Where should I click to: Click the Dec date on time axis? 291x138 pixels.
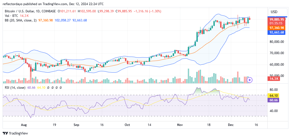pyautogui.click(x=231, y=125)
